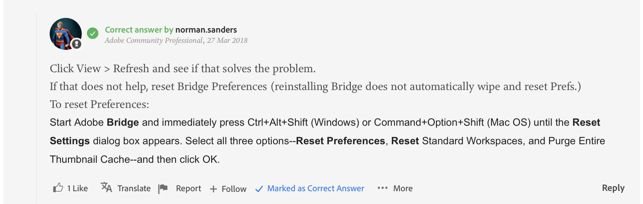
Task: Open the More options label
Action: 403,188
